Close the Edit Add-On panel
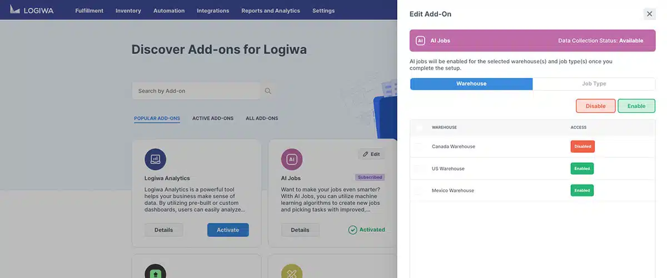Image resolution: width=667 pixels, height=278 pixels. pos(649,14)
